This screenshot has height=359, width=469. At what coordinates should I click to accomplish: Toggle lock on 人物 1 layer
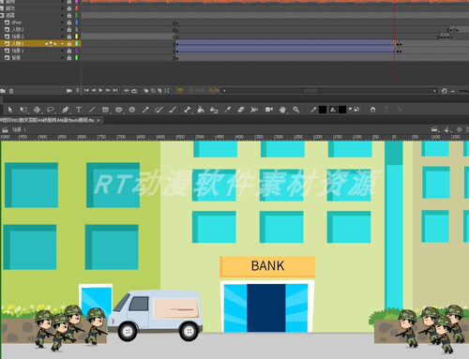point(69,44)
